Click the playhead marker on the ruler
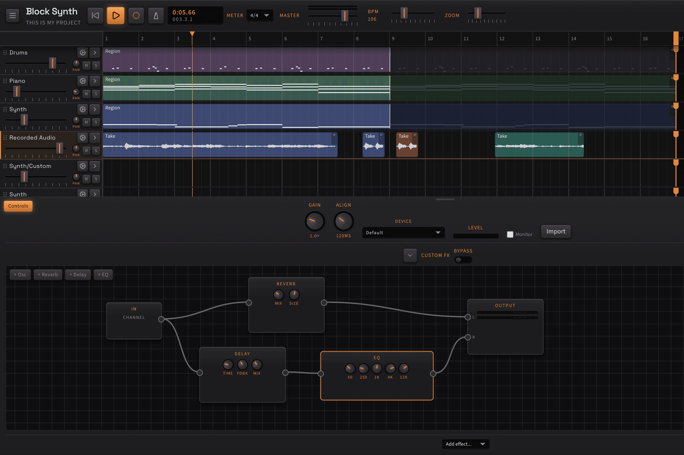 pos(192,34)
